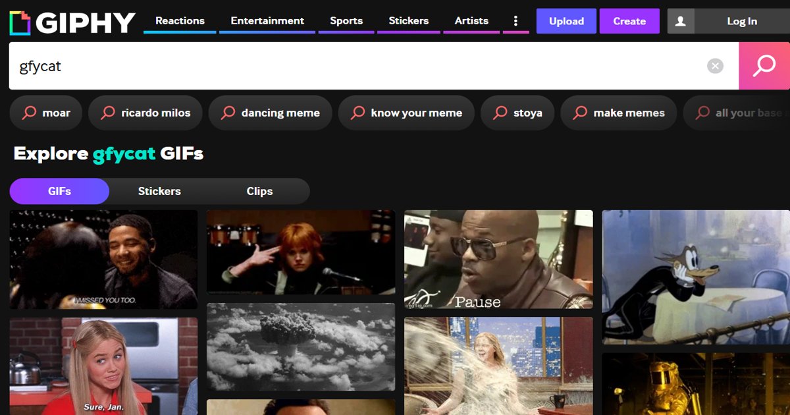The height and width of the screenshot is (415, 790).
Task: Clear the search field with the X icon
Action: [715, 66]
